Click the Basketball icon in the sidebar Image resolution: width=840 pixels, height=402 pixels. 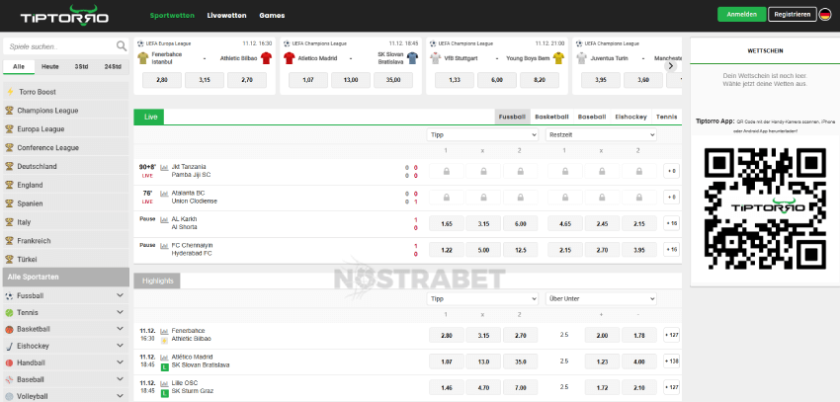coord(9,329)
